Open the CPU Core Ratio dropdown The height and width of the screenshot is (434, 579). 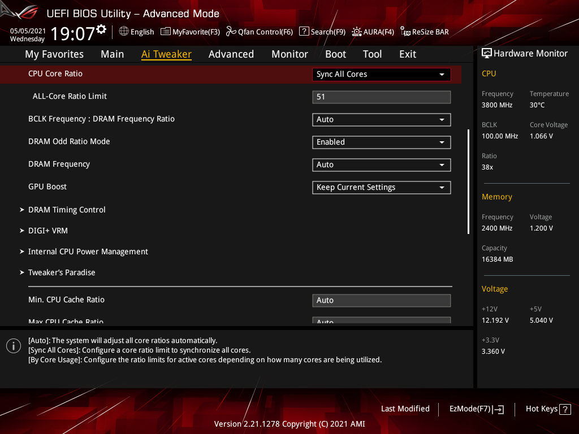point(382,74)
